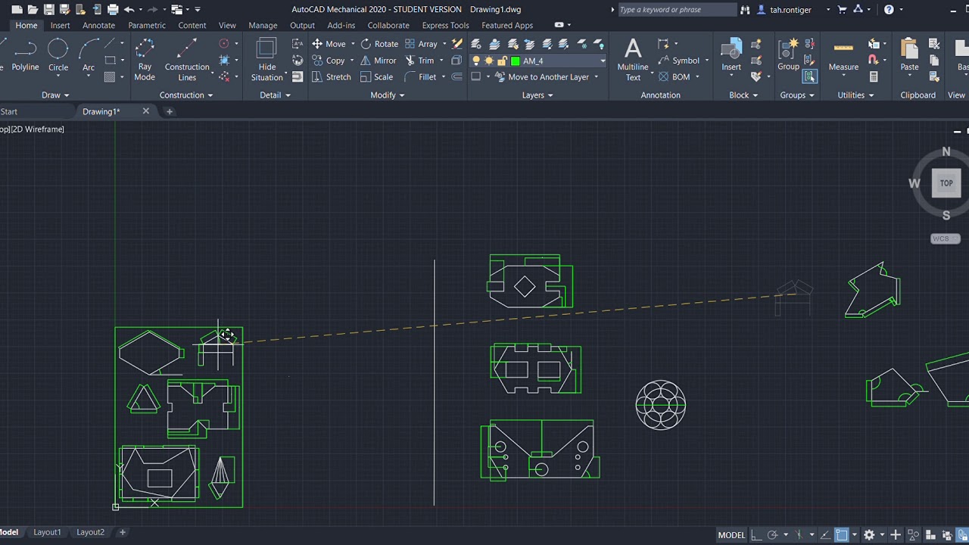This screenshot has height=545, width=969.
Task: Select the Arc drawing tool
Action: (x=89, y=56)
